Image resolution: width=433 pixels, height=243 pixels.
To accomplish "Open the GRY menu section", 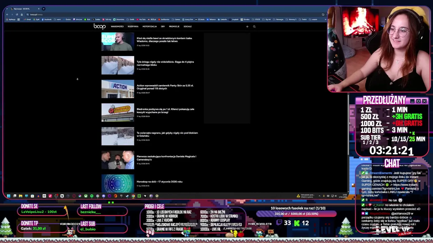I will point(163,26).
